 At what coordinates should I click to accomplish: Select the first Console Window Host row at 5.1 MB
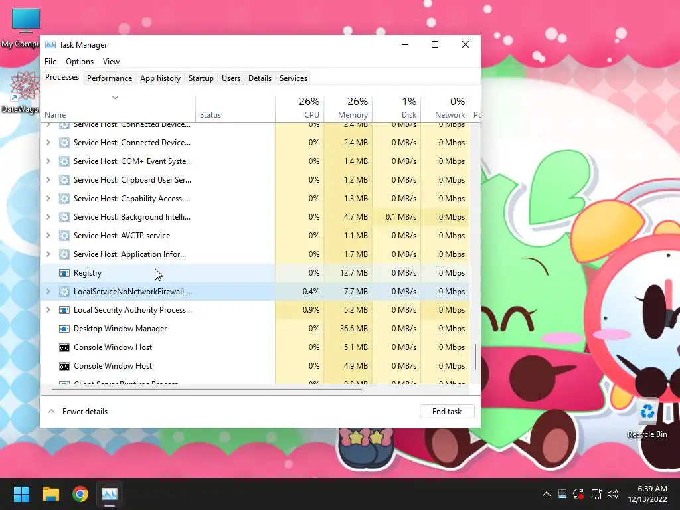click(255, 347)
